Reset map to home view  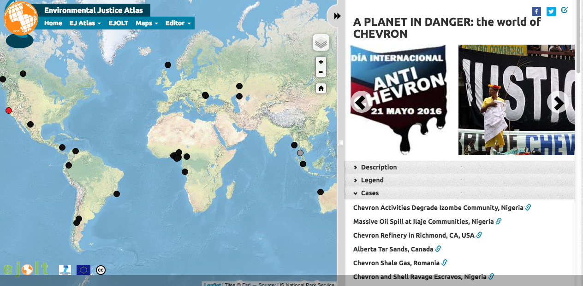pyautogui.click(x=321, y=88)
